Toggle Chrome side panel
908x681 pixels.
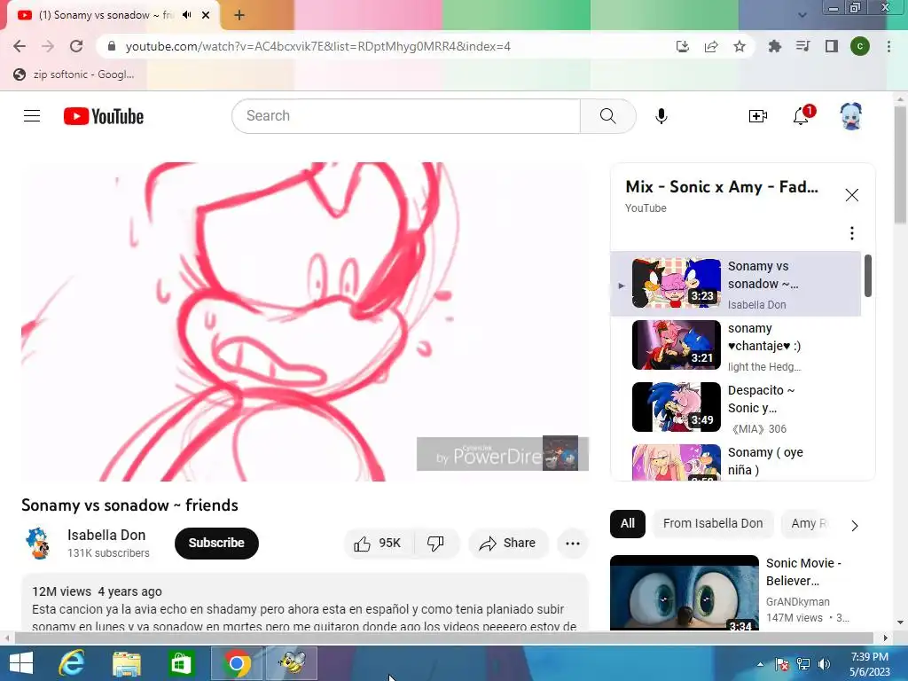pyautogui.click(x=832, y=46)
